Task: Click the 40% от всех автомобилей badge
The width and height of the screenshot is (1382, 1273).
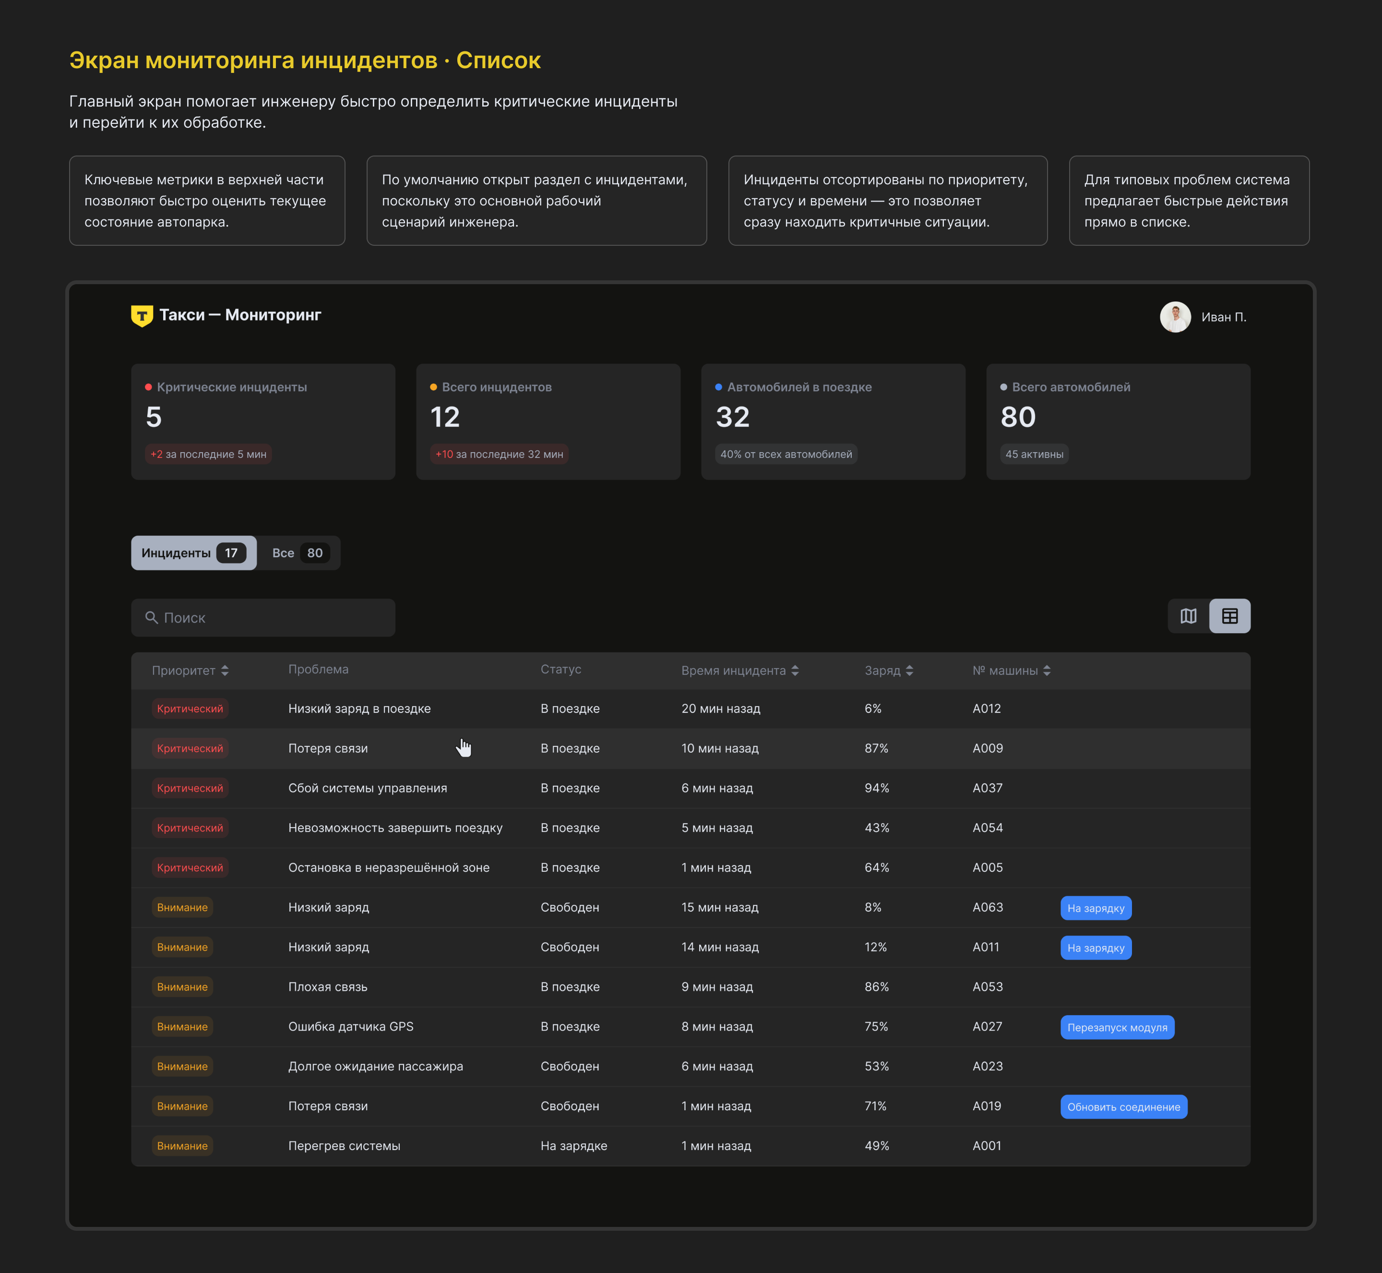Action: coord(786,454)
